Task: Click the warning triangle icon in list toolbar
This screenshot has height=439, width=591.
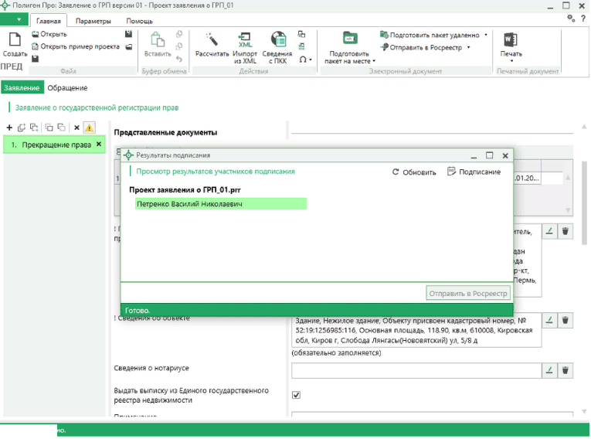Action: (x=90, y=128)
